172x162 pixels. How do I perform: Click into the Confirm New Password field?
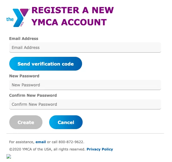[85, 104]
